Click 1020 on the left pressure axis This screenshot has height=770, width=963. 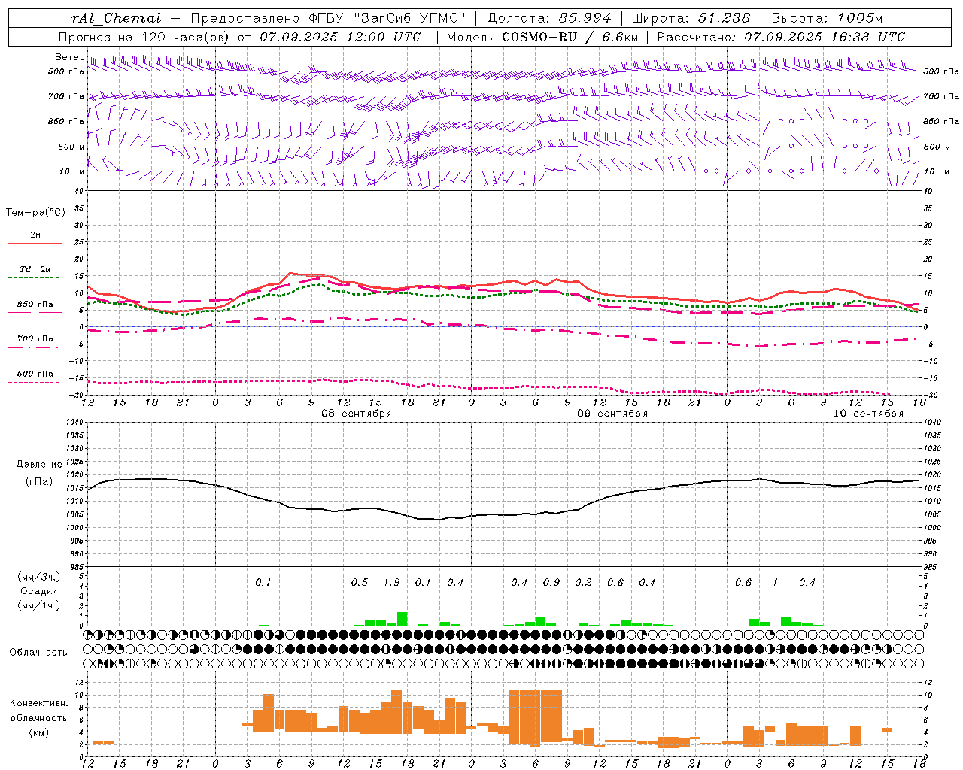click(74, 474)
